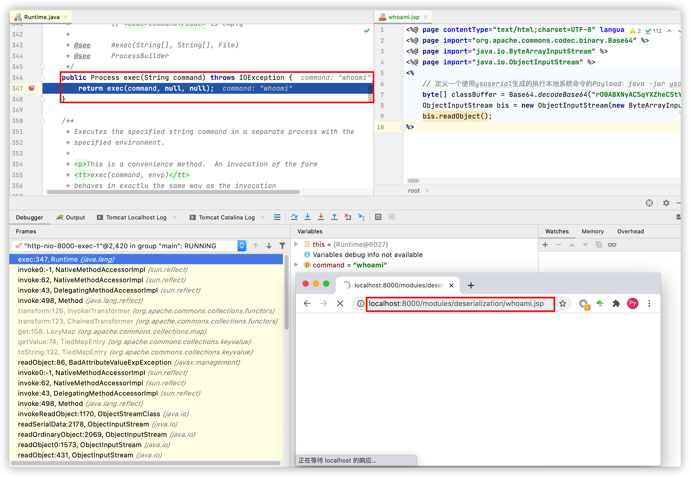
Task: Open the thread selector dropdown
Action: (x=242, y=246)
